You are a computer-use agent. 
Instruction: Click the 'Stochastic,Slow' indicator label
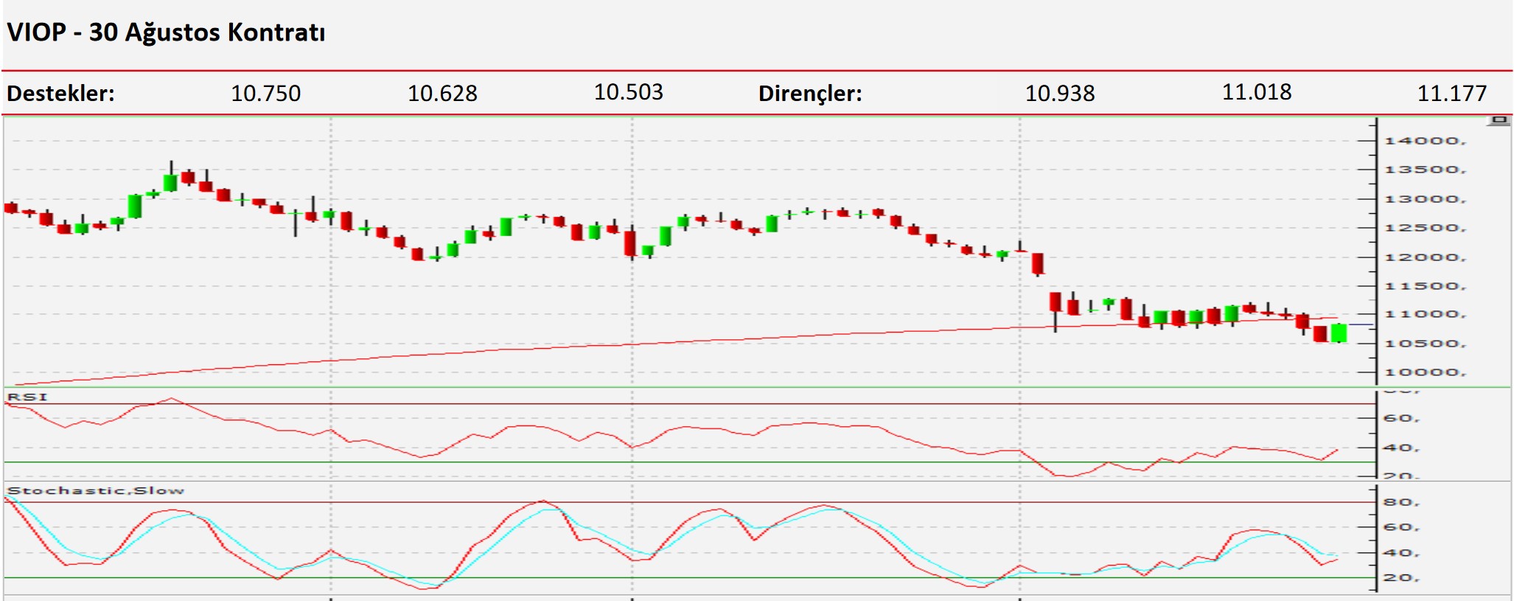95,490
